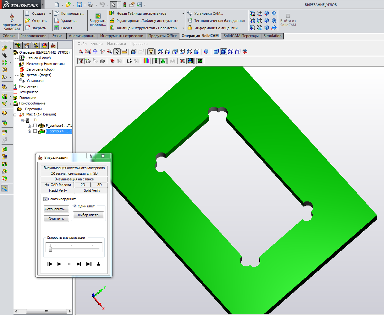Image resolution: width=384 pixels, height=315 pixels.
Task: Open the dropdown arrow beside the Save icon
Action: (85, 5)
